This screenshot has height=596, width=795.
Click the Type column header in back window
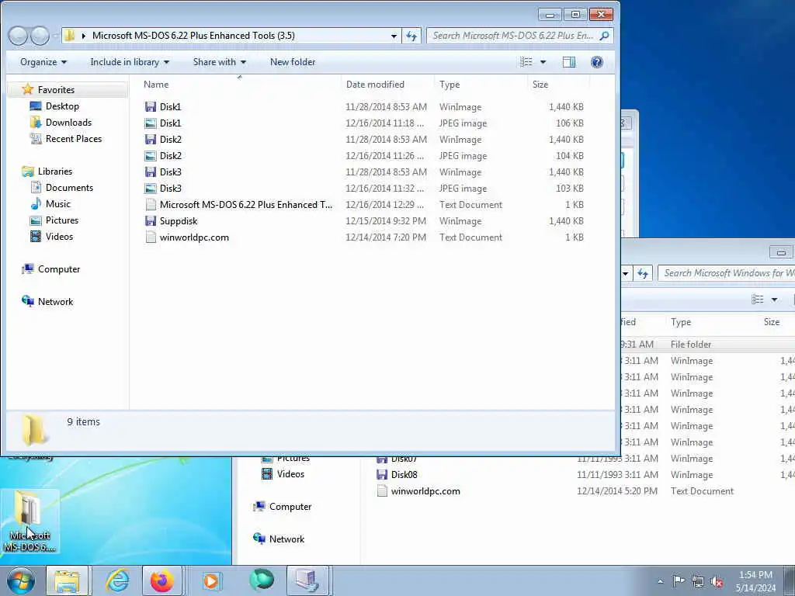tap(681, 322)
